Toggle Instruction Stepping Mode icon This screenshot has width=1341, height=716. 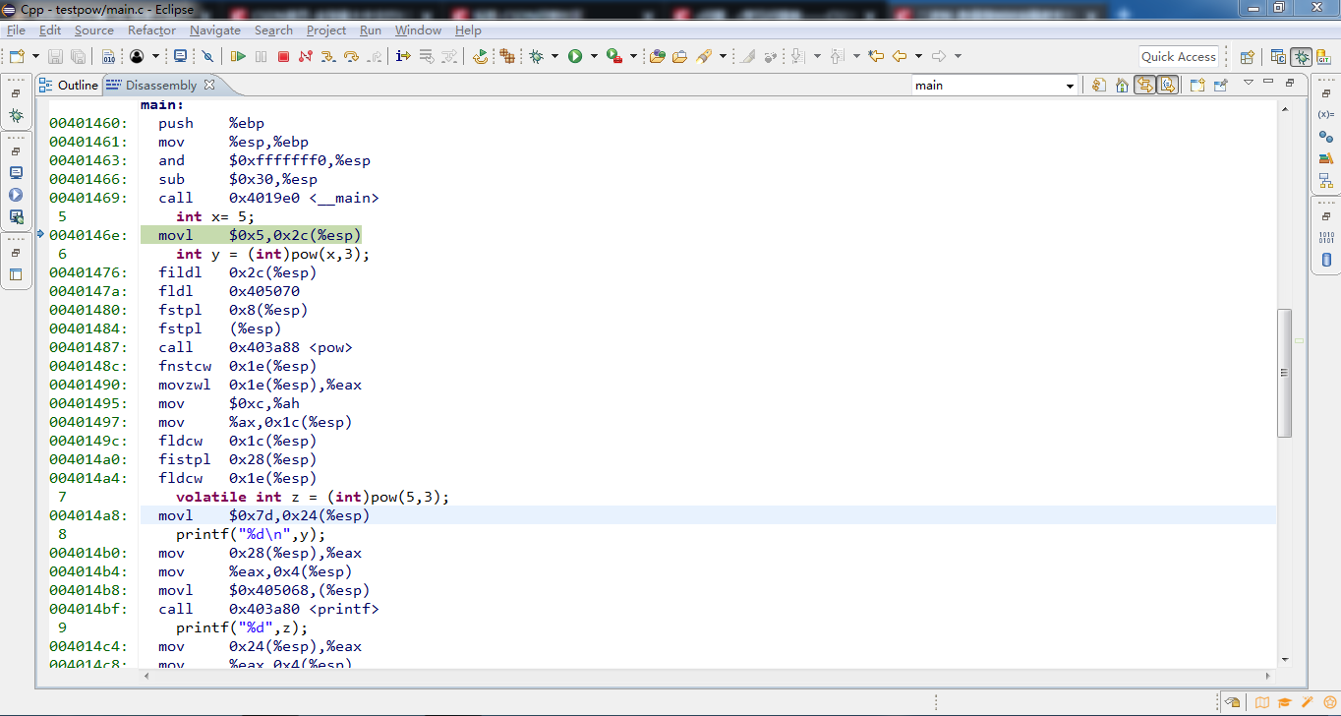pyautogui.click(x=403, y=57)
